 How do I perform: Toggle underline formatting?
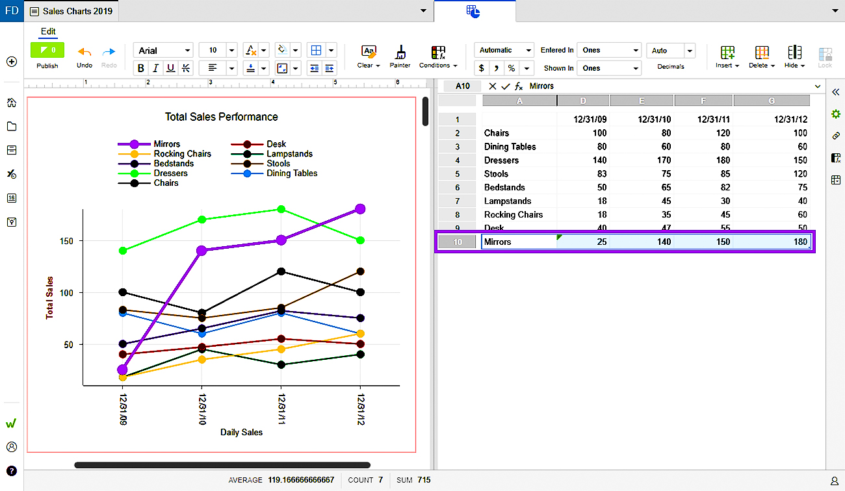pos(171,68)
